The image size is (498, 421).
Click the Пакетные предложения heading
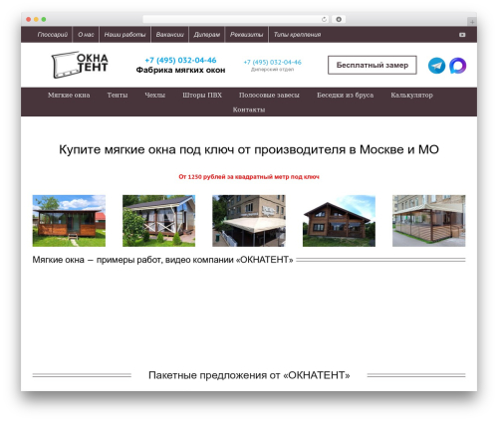click(249, 375)
